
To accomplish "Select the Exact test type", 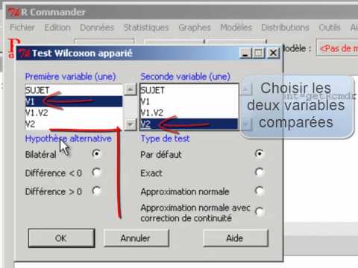I will pyautogui.click(x=259, y=173).
